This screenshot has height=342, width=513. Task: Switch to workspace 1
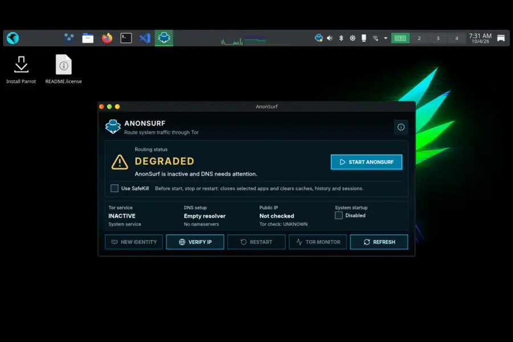coord(400,38)
